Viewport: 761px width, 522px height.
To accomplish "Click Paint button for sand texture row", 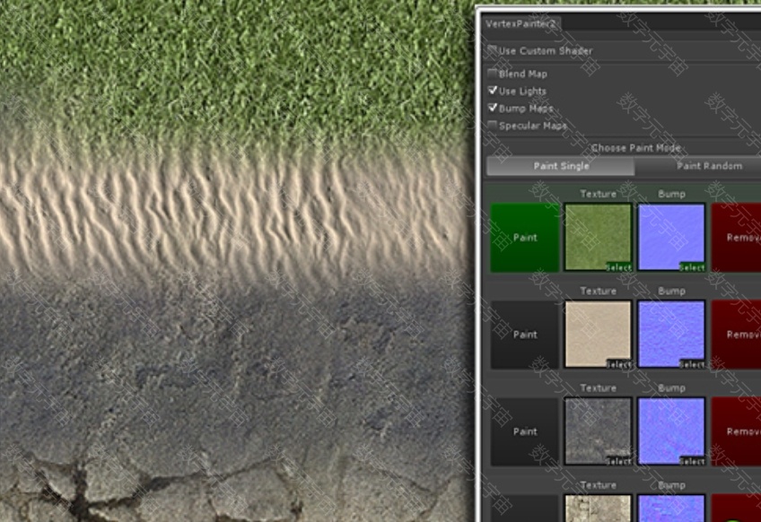I will click(525, 335).
